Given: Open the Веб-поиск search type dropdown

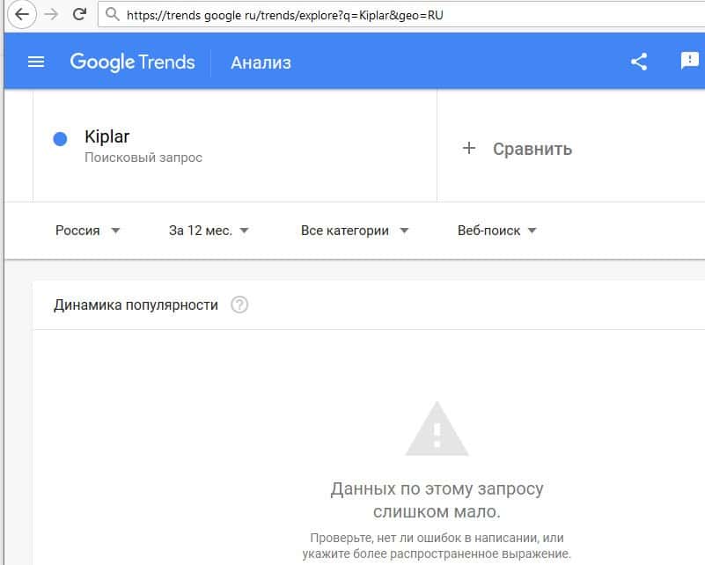Looking at the screenshot, I should pos(497,231).
